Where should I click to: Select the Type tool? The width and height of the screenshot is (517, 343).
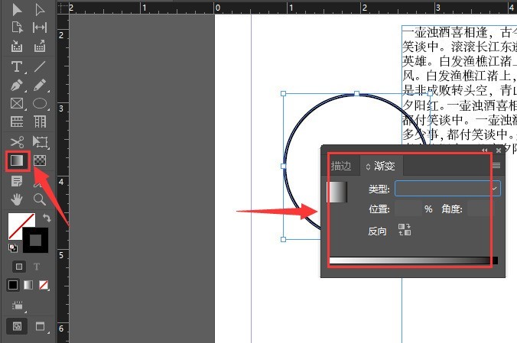pos(16,66)
